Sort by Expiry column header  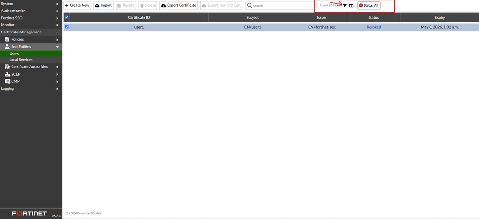tap(440, 17)
